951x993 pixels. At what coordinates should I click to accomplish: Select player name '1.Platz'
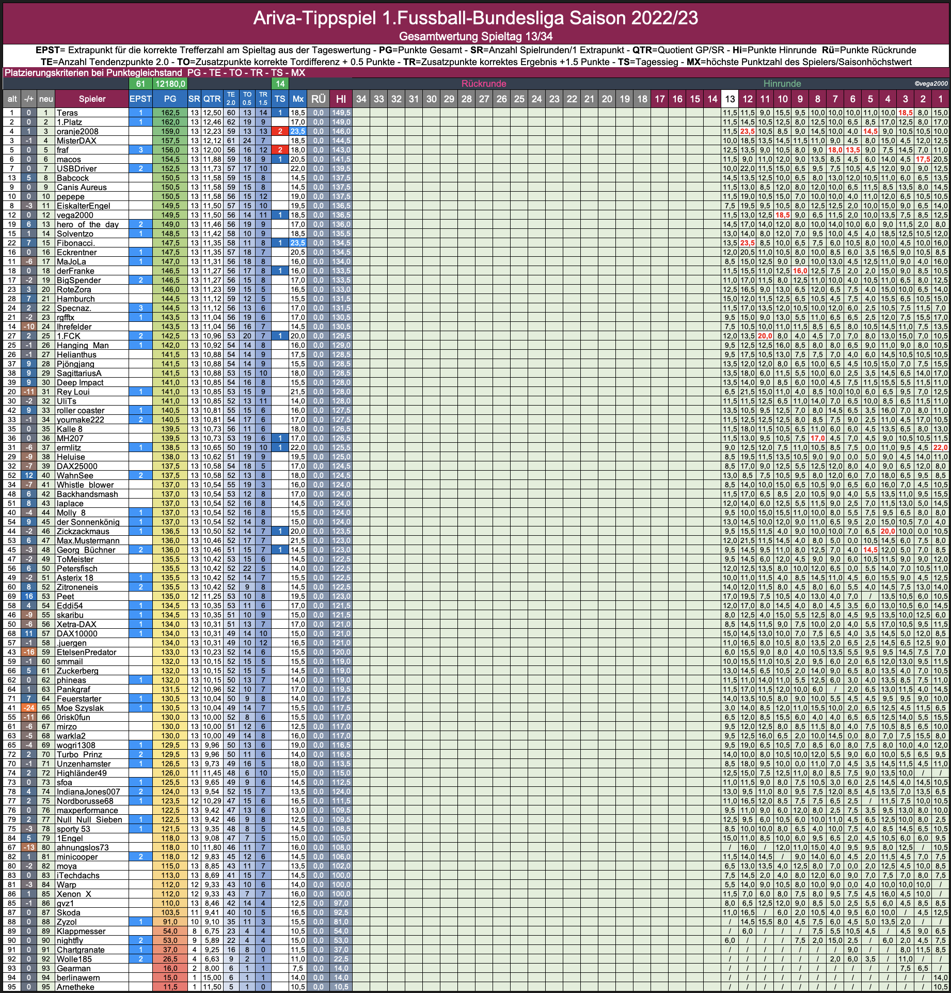pyautogui.click(x=69, y=122)
